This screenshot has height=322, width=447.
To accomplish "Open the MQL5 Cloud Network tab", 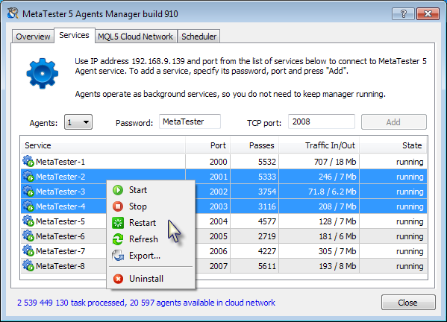I will point(135,37).
